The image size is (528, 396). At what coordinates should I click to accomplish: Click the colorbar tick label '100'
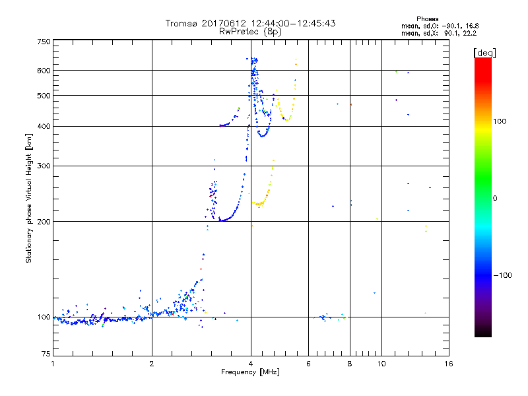click(500, 121)
